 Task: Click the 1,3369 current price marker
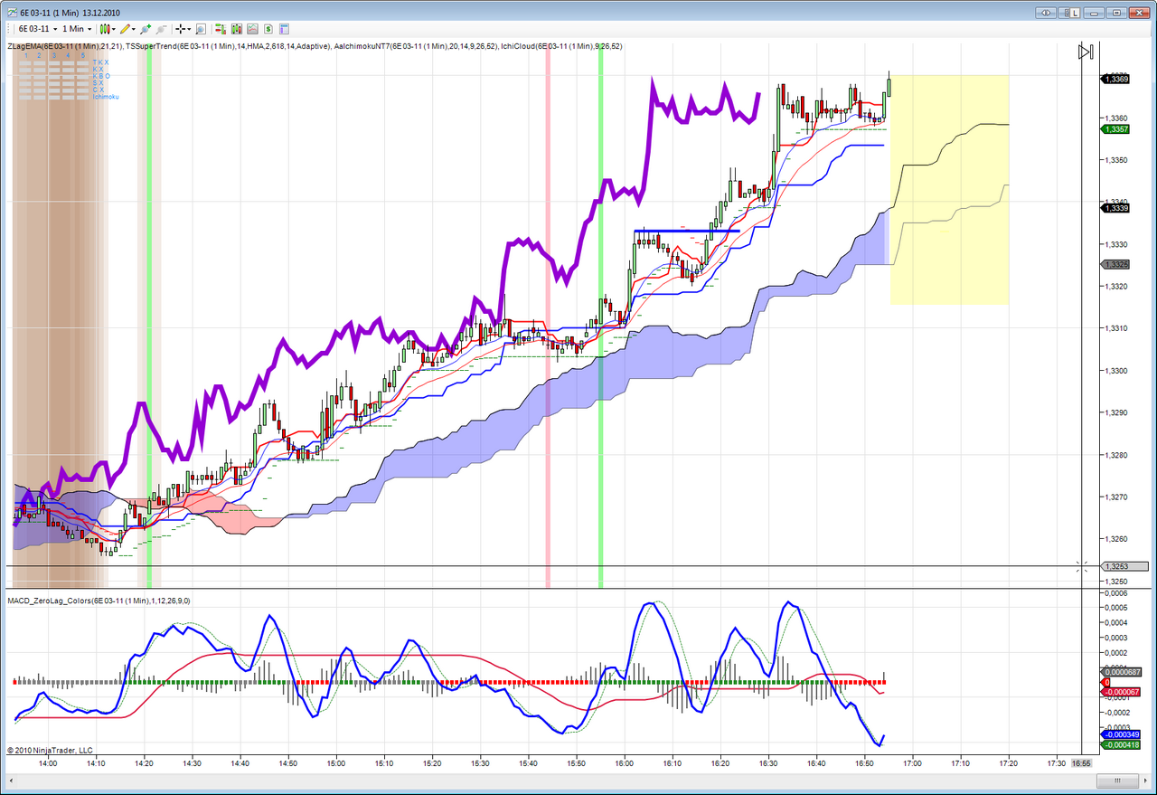(x=1116, y=80)
